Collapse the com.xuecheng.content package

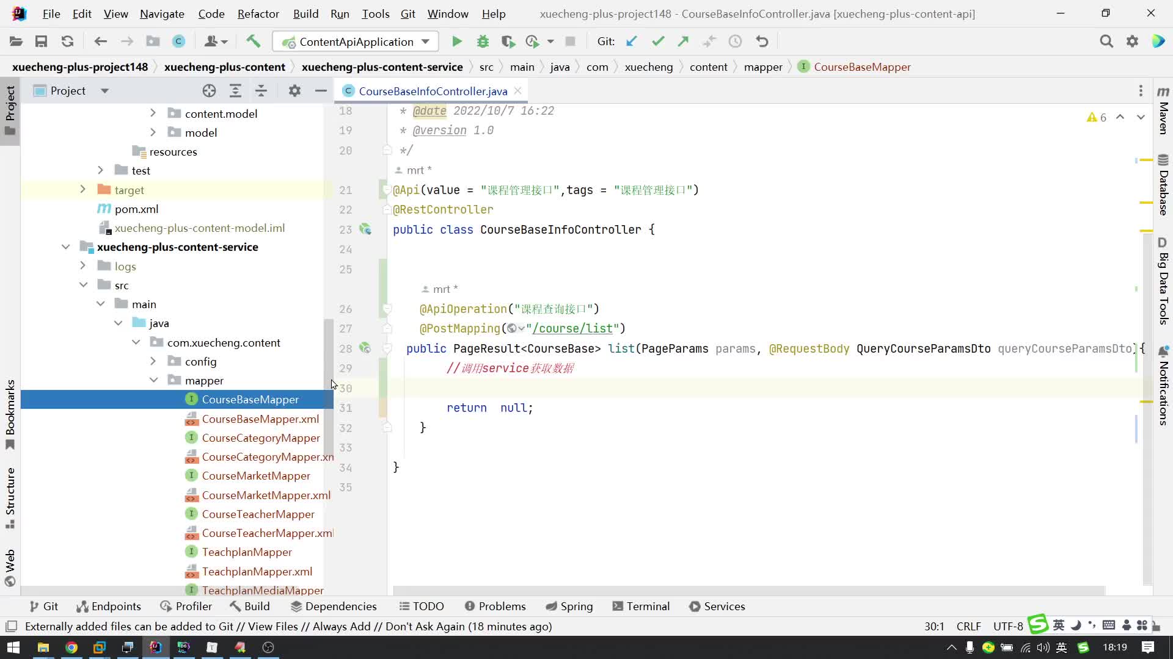click(136, 342)
